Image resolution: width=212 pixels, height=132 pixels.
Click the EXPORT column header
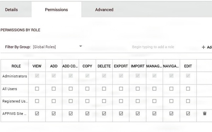coord(121,66)
